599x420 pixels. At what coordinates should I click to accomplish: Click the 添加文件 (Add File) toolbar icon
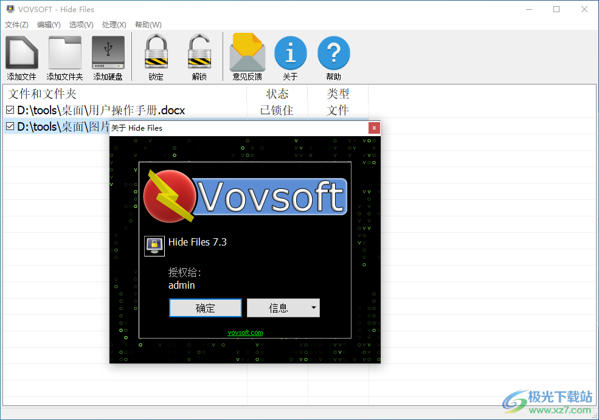(x=21, y=53)
